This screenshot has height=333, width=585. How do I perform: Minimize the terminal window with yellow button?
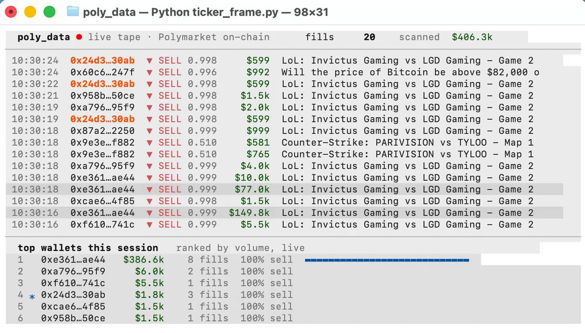(x=30, y=12)
